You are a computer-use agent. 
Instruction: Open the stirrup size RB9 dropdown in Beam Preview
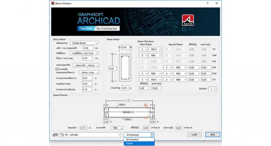(117, 128)
